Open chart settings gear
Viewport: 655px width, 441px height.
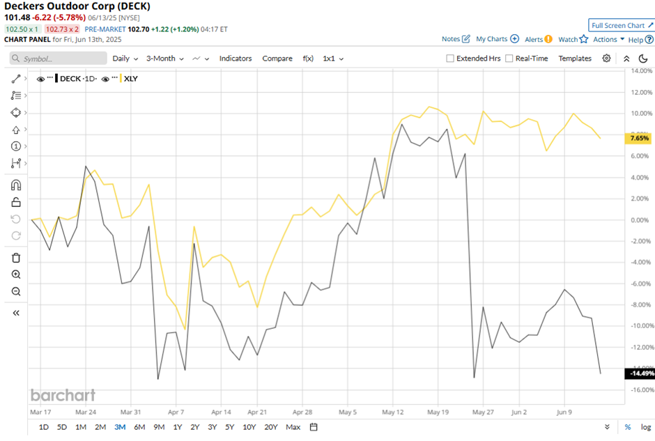(x=606, y=59)
